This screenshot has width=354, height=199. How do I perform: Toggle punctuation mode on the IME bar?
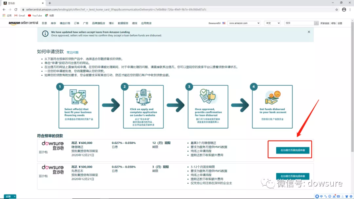coord(325,196)
